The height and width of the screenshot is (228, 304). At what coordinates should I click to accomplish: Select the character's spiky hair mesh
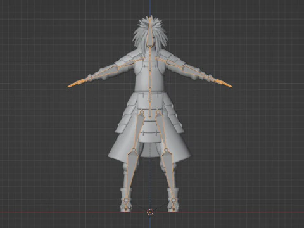(141, 37)
